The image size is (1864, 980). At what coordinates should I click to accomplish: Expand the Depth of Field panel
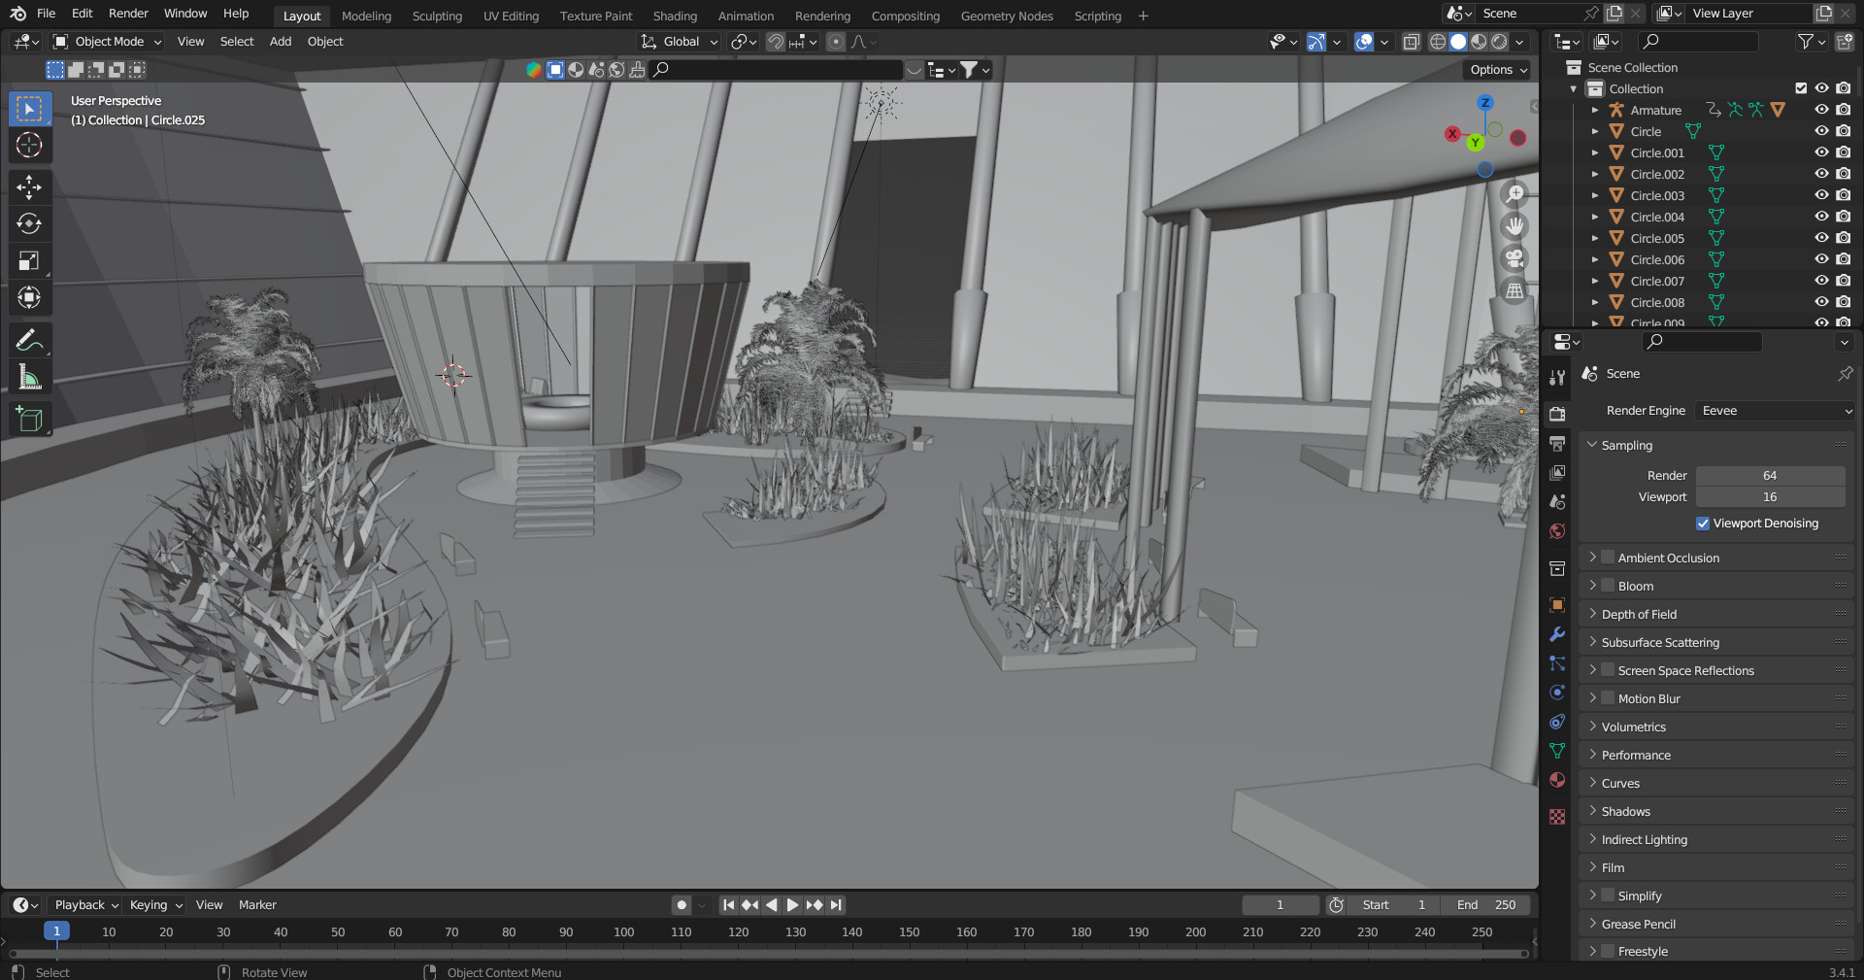pos(1639,614)
